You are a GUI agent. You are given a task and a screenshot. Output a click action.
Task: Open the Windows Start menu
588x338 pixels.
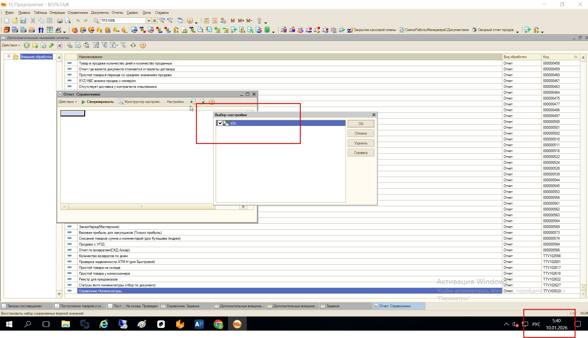(9, 324)
